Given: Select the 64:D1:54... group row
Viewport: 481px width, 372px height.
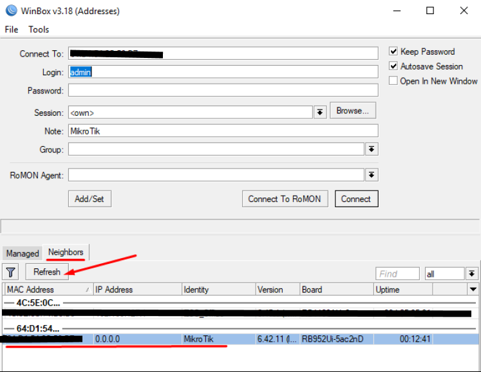Looking at the screenshot, I should (x=241, y=328).
